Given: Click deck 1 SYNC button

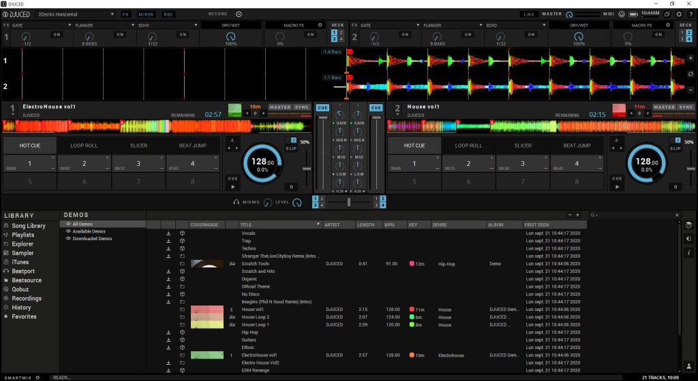Looking at the screenshot, I should point(302,107).
